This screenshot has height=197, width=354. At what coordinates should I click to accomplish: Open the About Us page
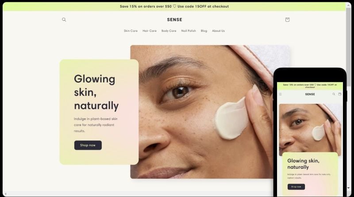(218, 30)
